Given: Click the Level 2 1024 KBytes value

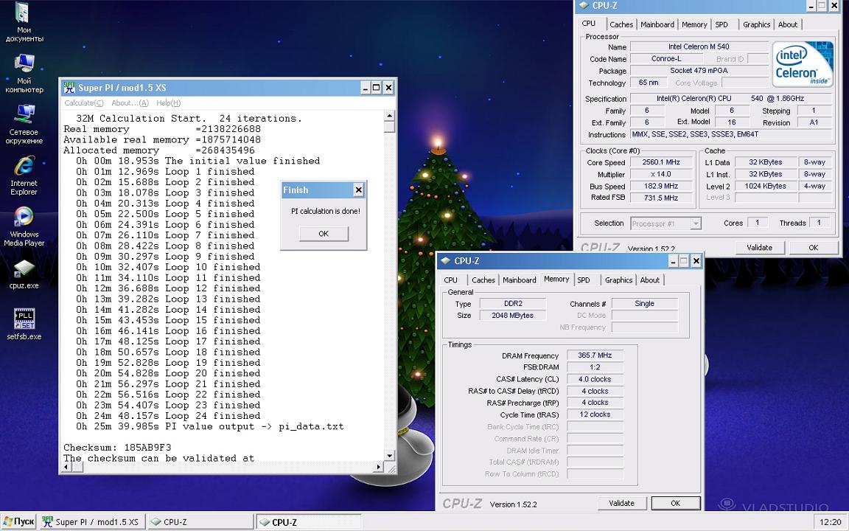Looking at the screenshot, I should (x=765, y=186).
